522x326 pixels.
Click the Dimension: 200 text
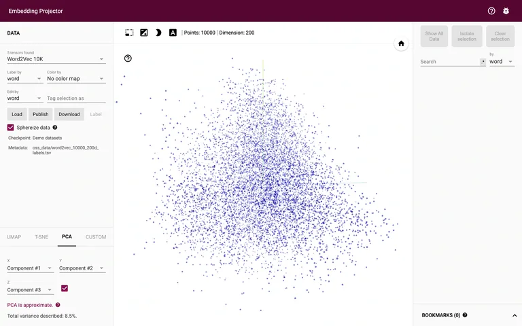pos(237,33)
